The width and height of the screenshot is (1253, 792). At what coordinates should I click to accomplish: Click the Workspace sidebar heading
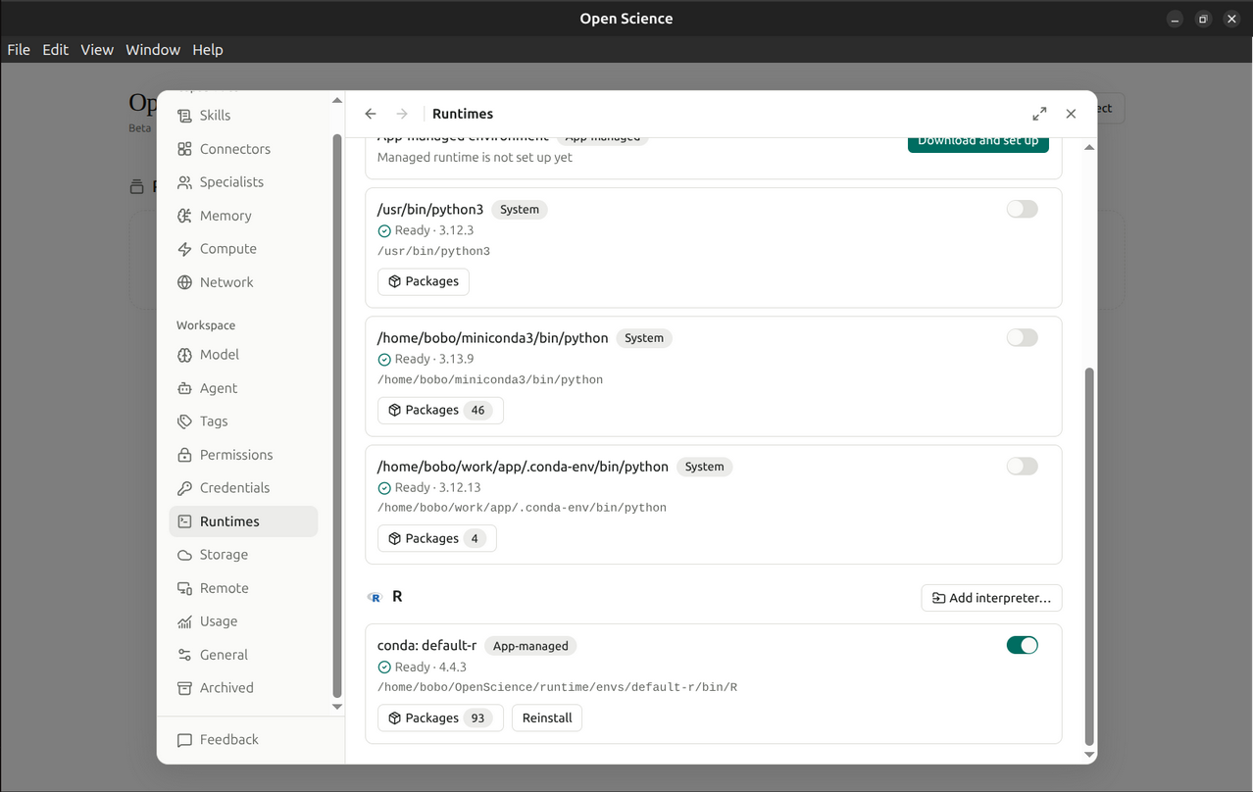point(206,325)
